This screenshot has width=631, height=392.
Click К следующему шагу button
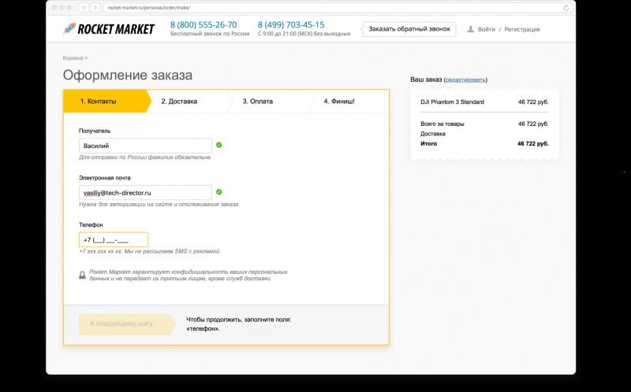click(127, 324)
